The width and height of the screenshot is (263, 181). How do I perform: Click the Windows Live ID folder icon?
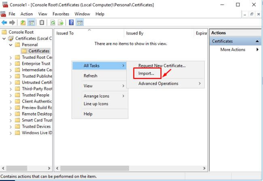[x=17, y=133]
